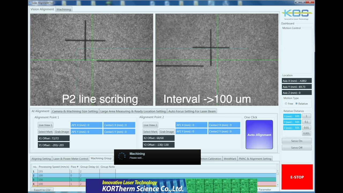
Task: Click the Live View 1 button
Action: pyautogui.click(x=45, y=125)
